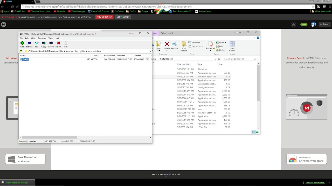Open Info in the 7-Zip toolbar

(x=66, y=44)
